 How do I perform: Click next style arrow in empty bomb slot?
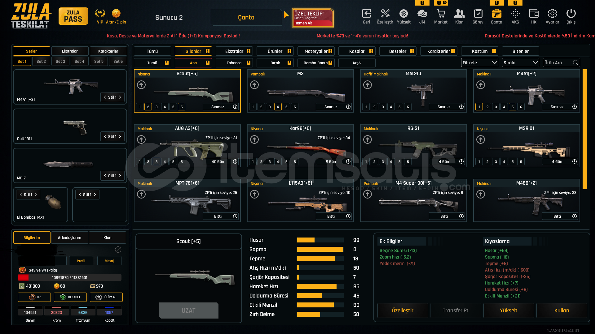point(95,195)
